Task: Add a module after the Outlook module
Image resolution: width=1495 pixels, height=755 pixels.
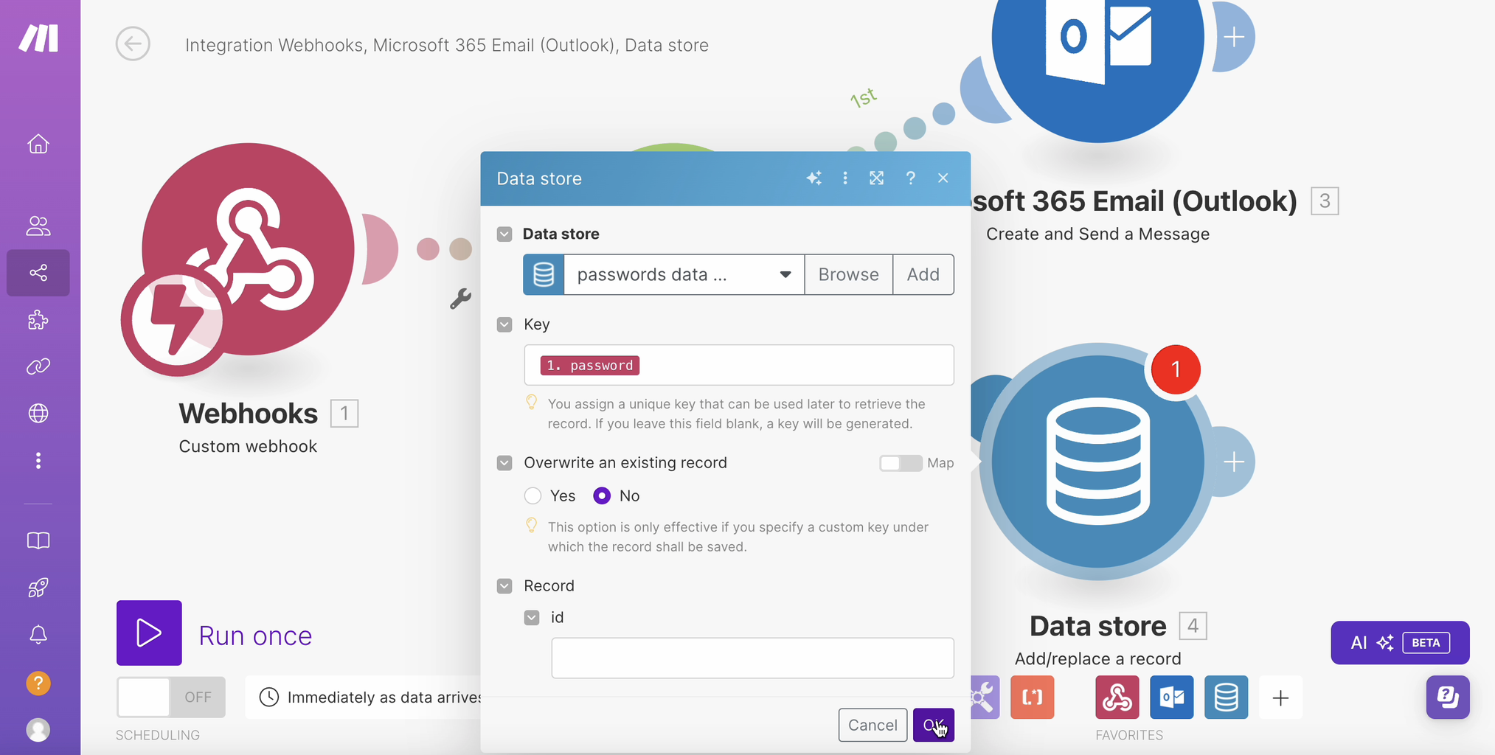Action: pyautogui.click(x=1234, y=37)
